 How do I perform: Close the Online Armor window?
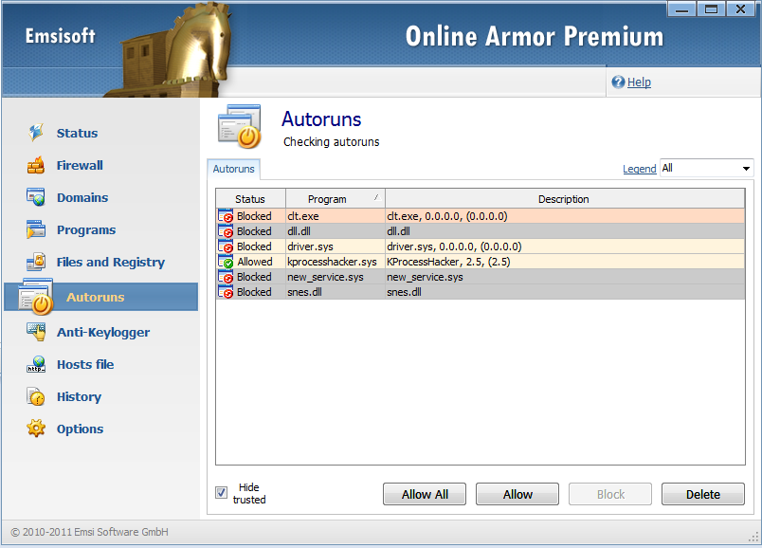point(740,9)
